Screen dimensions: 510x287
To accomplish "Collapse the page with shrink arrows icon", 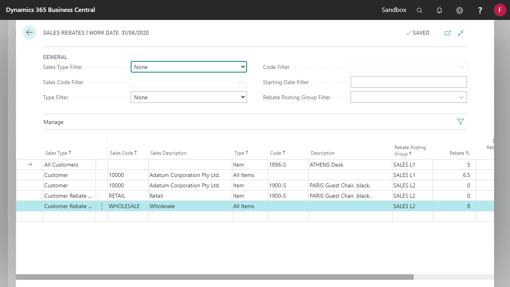I will coord(461,33).
